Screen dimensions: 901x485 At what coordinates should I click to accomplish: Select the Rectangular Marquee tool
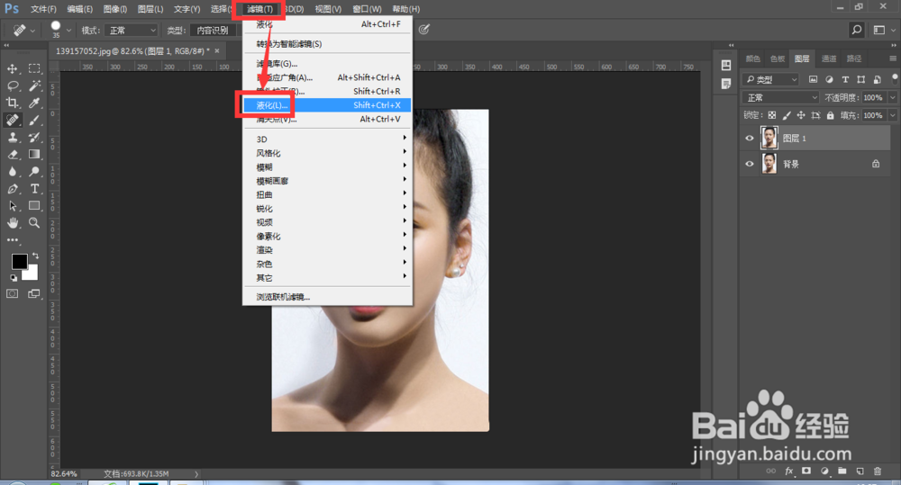point(34,69)
